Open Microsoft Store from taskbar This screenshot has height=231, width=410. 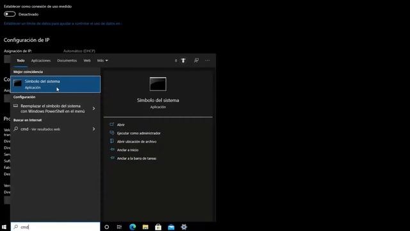tap(158, 227)
